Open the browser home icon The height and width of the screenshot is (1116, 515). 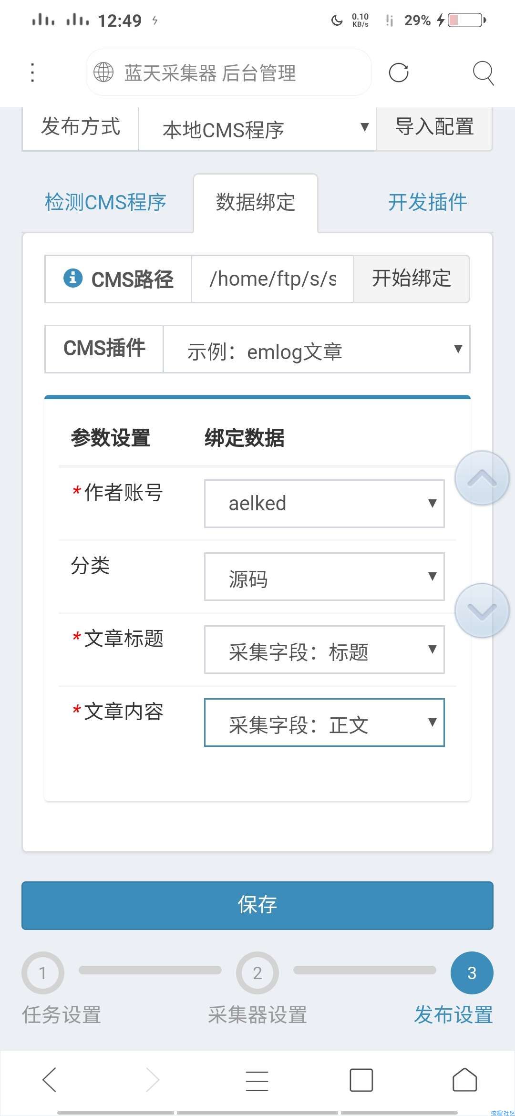(464, 1080)
